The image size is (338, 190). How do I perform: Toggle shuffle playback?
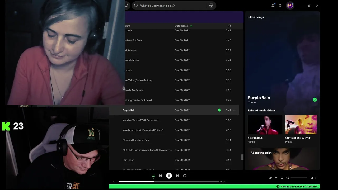[153, 176]
